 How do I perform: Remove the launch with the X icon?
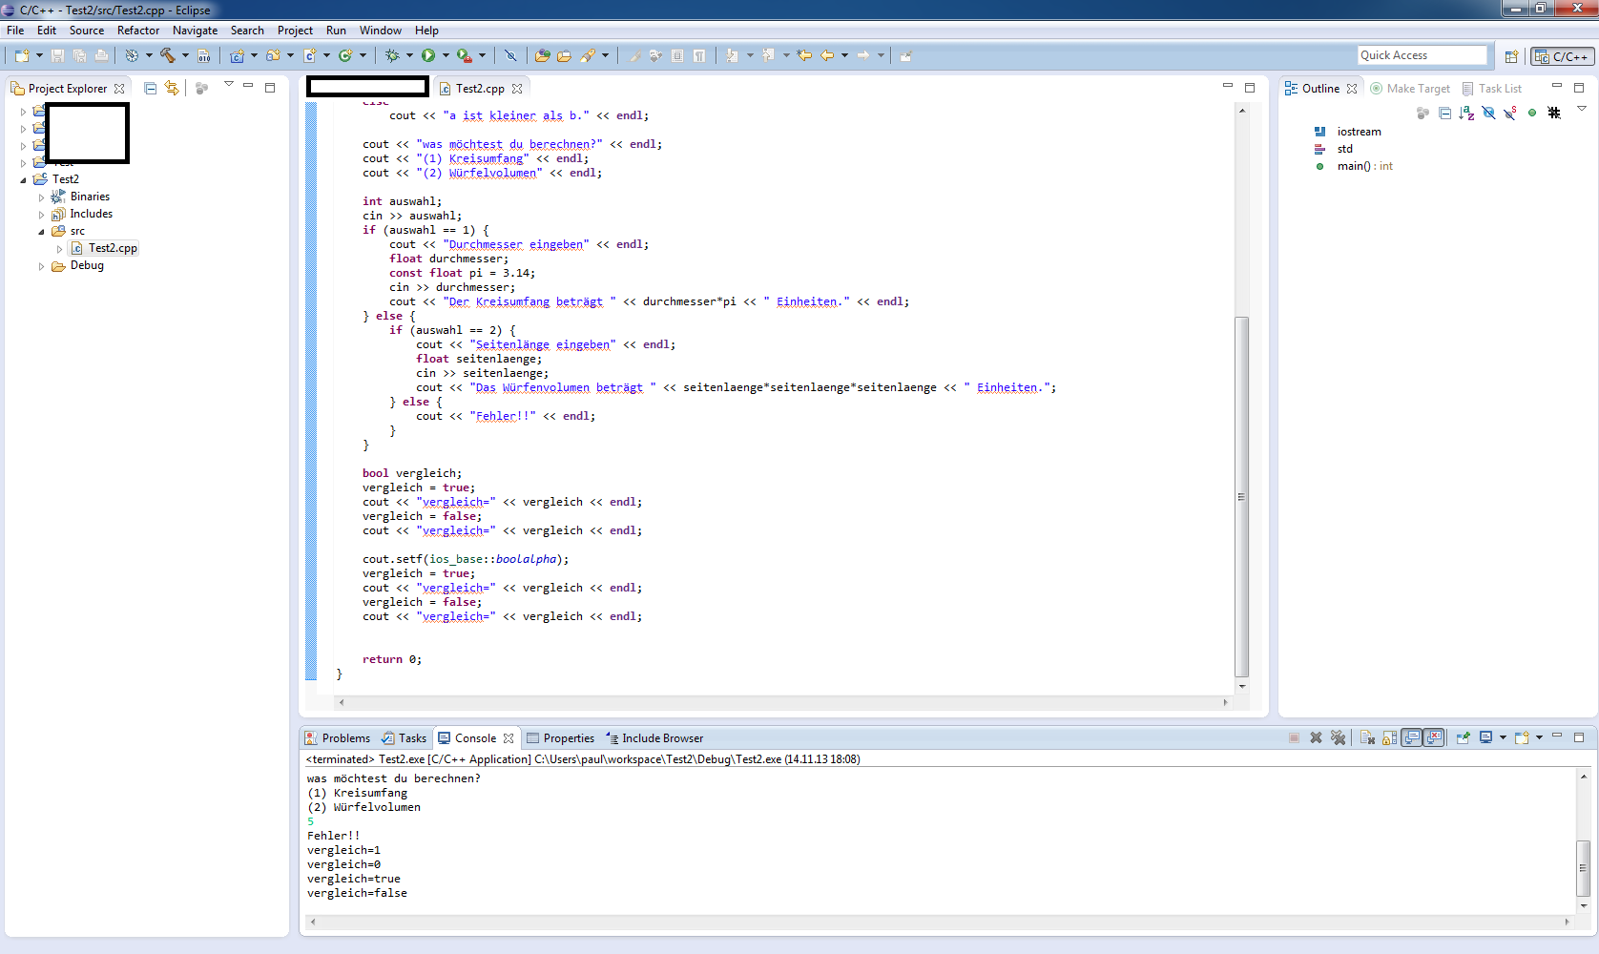[1316, 737]
